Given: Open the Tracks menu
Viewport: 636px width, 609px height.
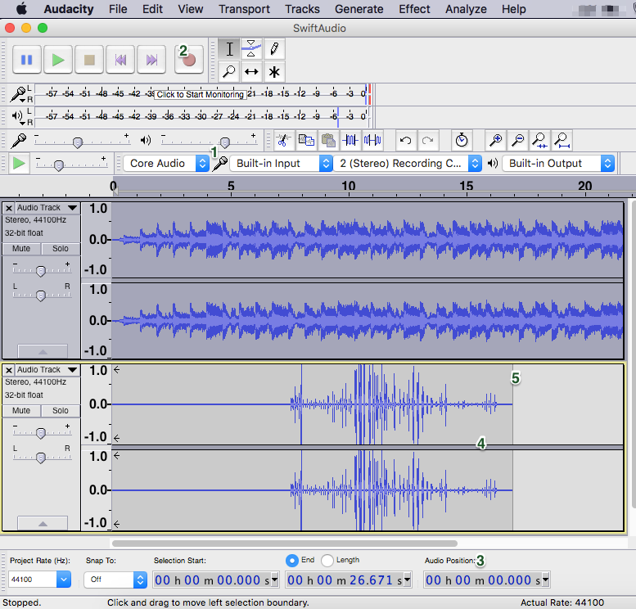Looking at the screenshot, I should [302, 9].
